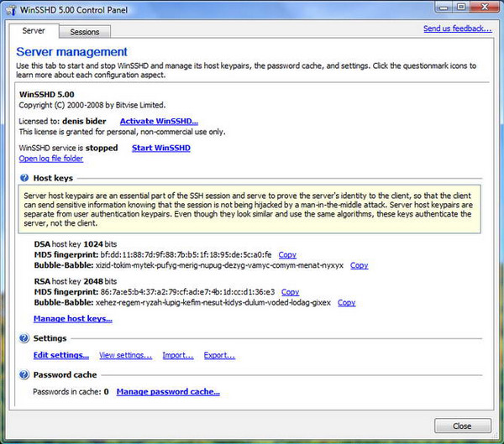Select the Server tab

[34, 31]
